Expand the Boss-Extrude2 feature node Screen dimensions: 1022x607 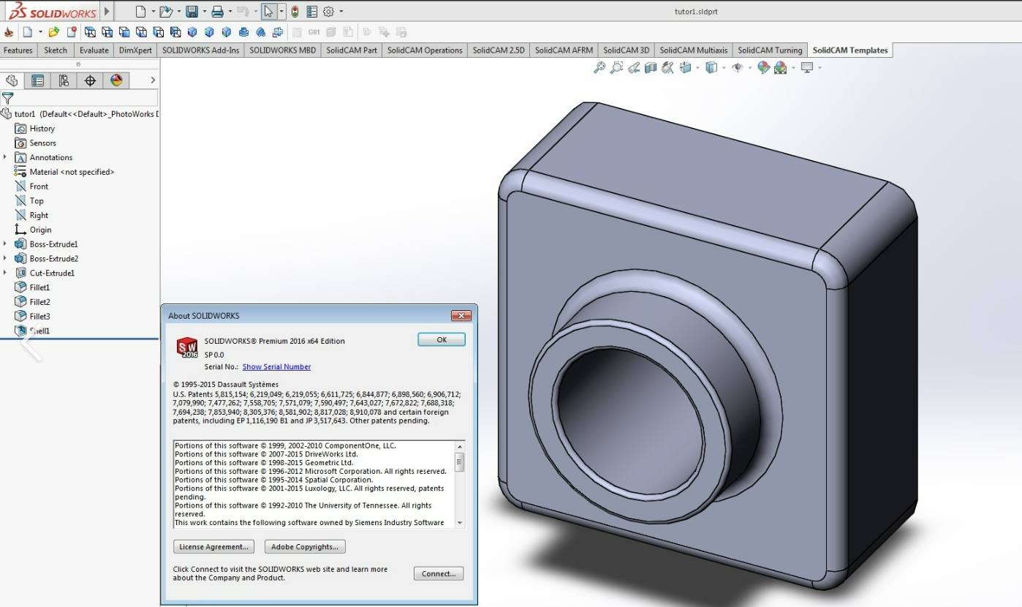coord(5,258)
